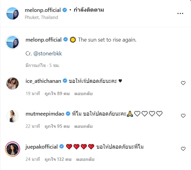View juepakofficial's story ring avatar
Screen dimensions: 191x170
(x=13, y=149)
